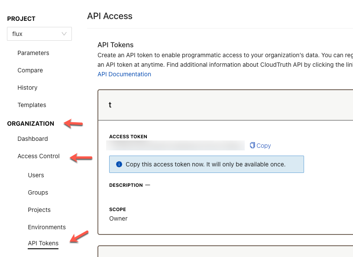Click the "Owner" scope value
Screen dimensions: 353x257
[118, 219]
